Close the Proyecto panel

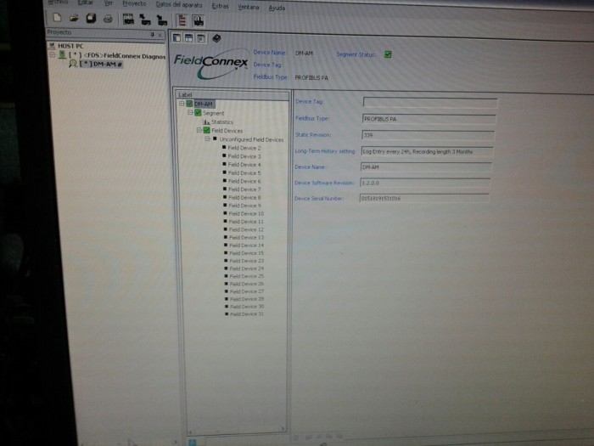(160, 35)
